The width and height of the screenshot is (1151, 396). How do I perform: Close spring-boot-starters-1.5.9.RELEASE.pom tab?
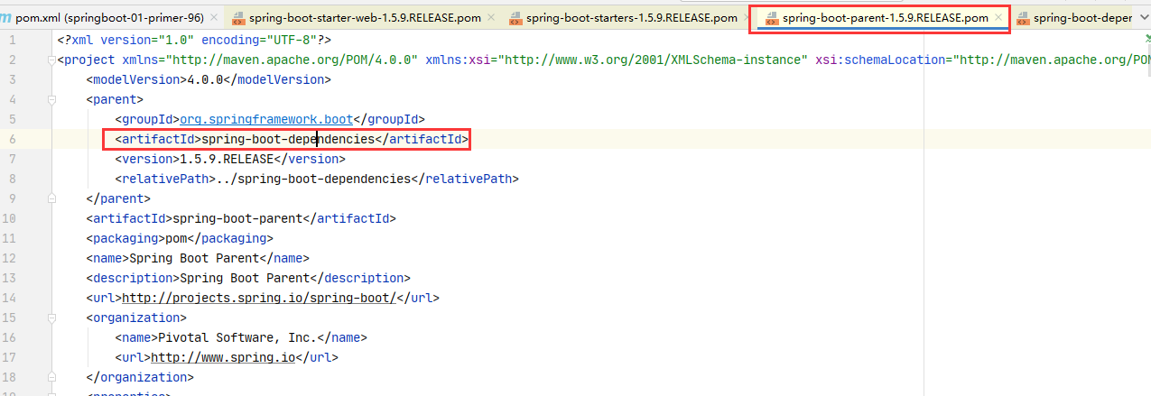tap(746, 18)
